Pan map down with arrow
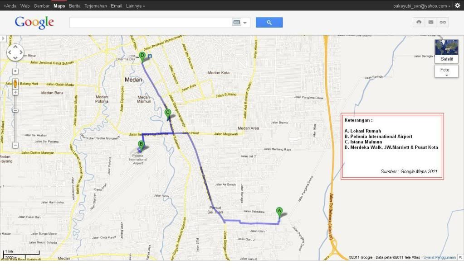 tap(15, 58)
